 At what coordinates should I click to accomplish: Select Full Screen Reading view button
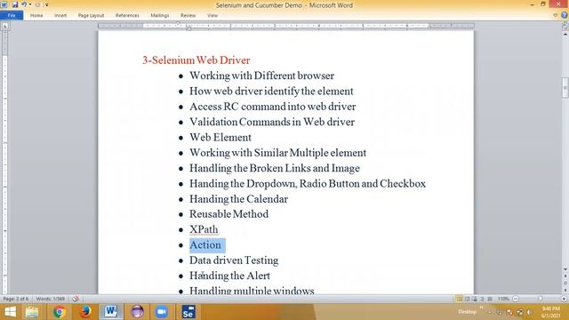pyautogui.click(x=467, y=299)
